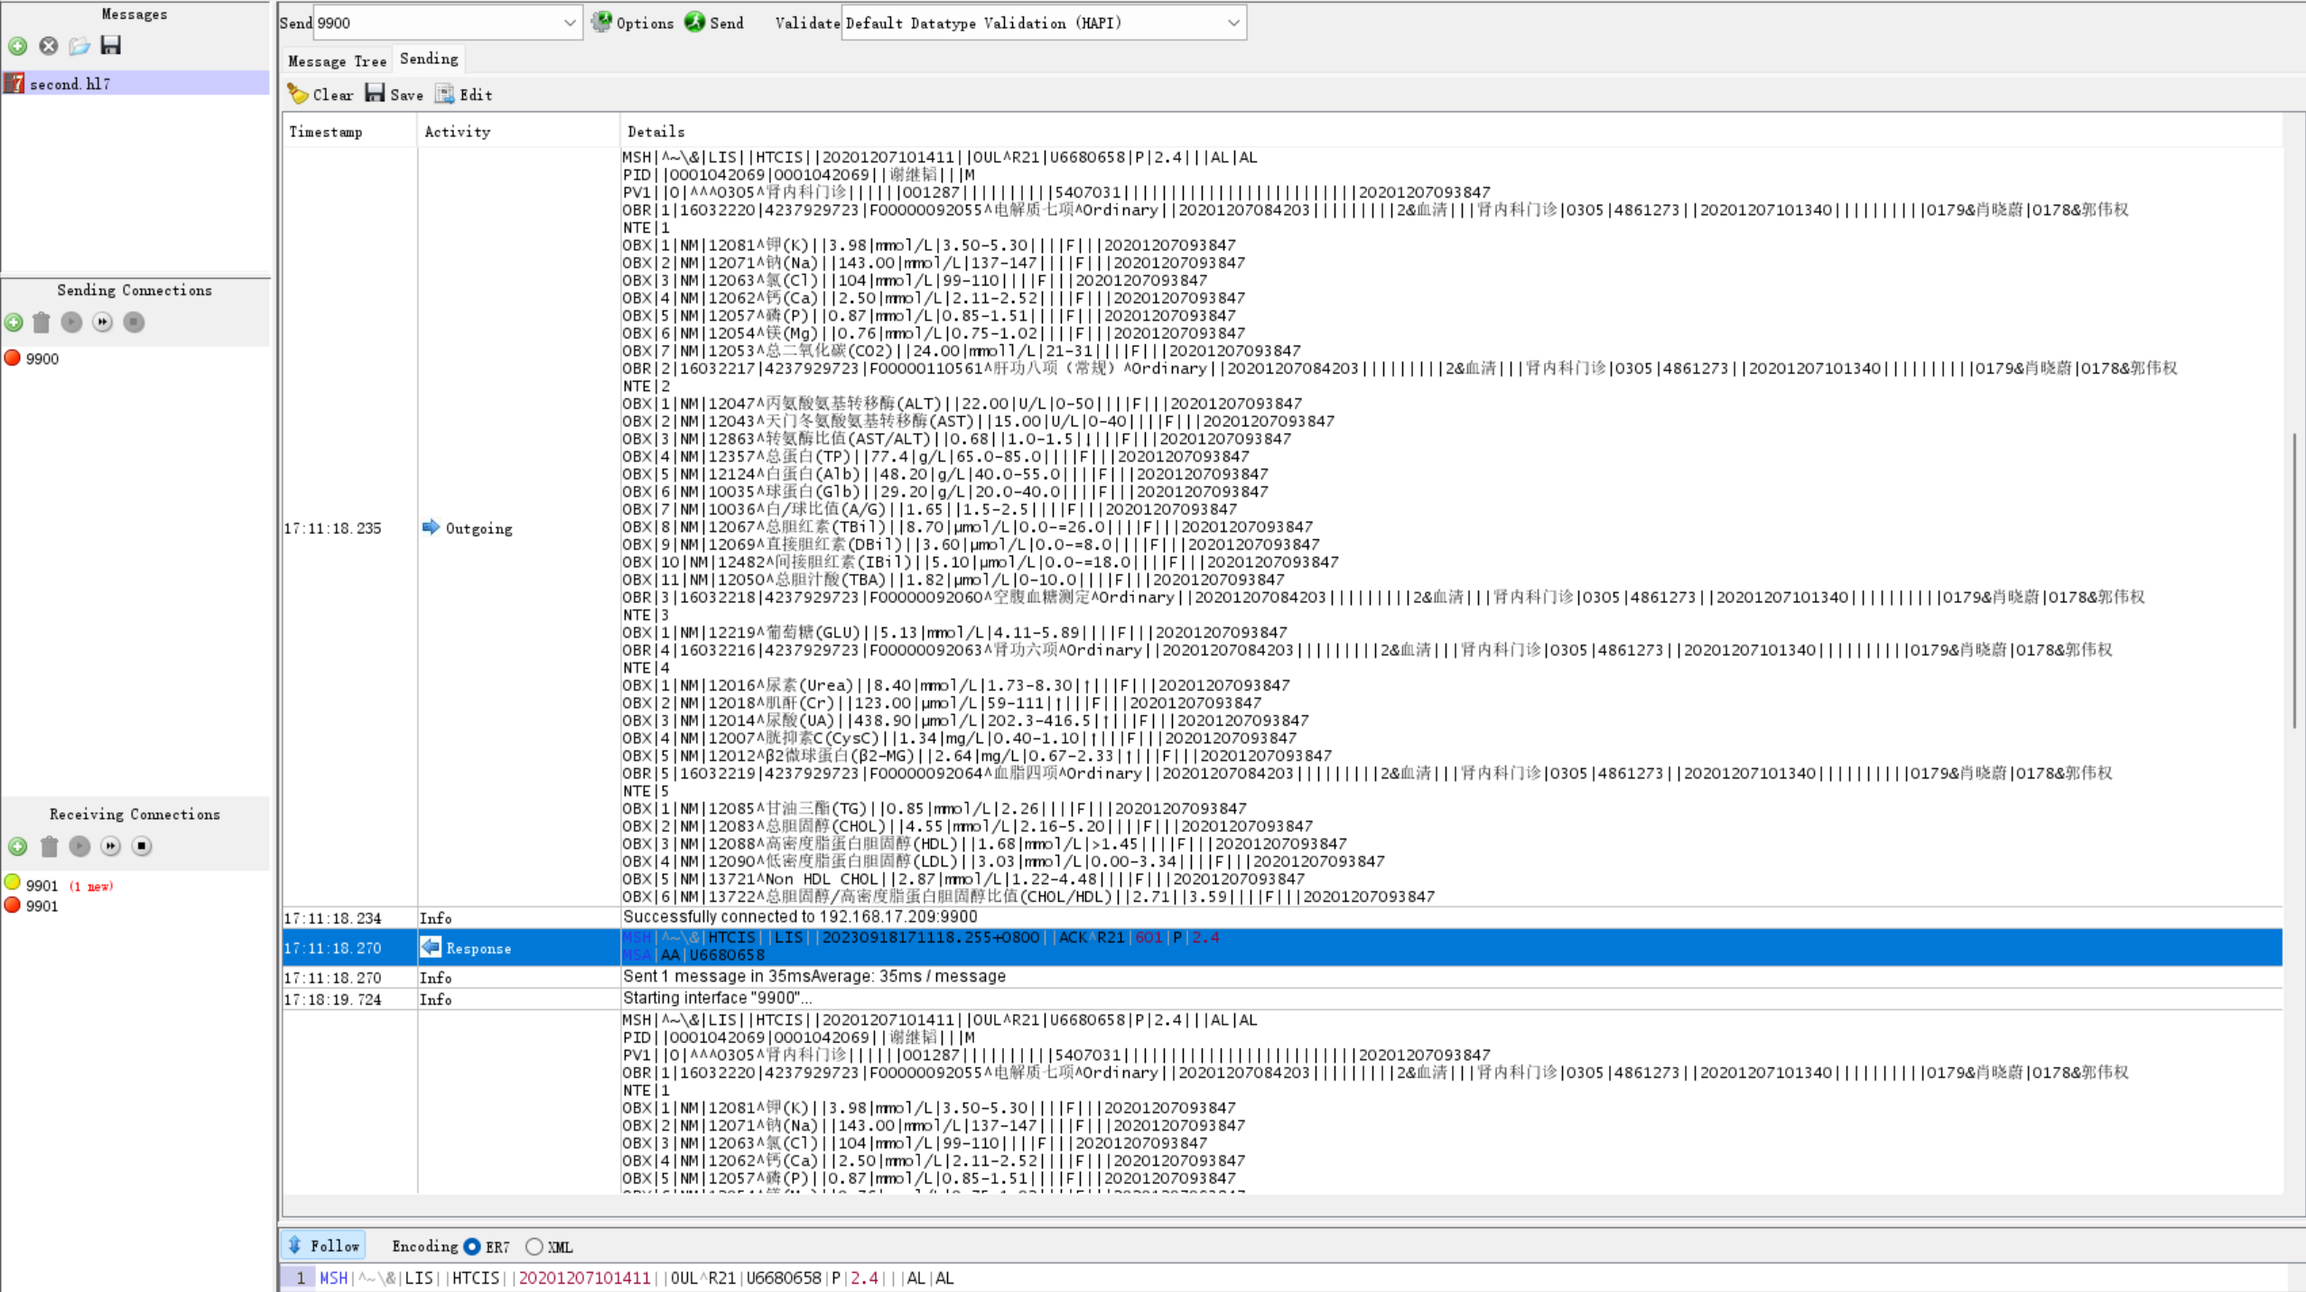This screenshot has height=1292, width=2306.
Task: Delete the selected receiving connection
Action: (x=49, y=846)
